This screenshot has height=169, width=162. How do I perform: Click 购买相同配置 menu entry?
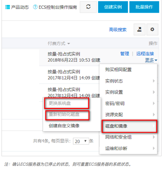point(118,70)
